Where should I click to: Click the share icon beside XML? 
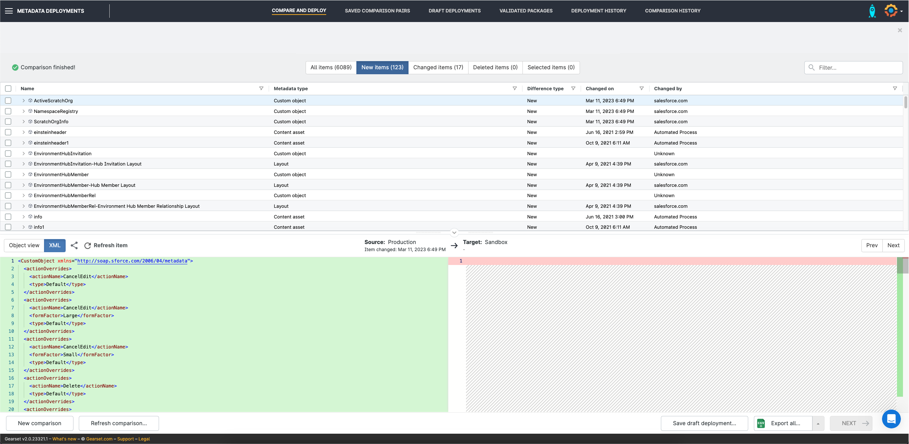click(74, 245)
